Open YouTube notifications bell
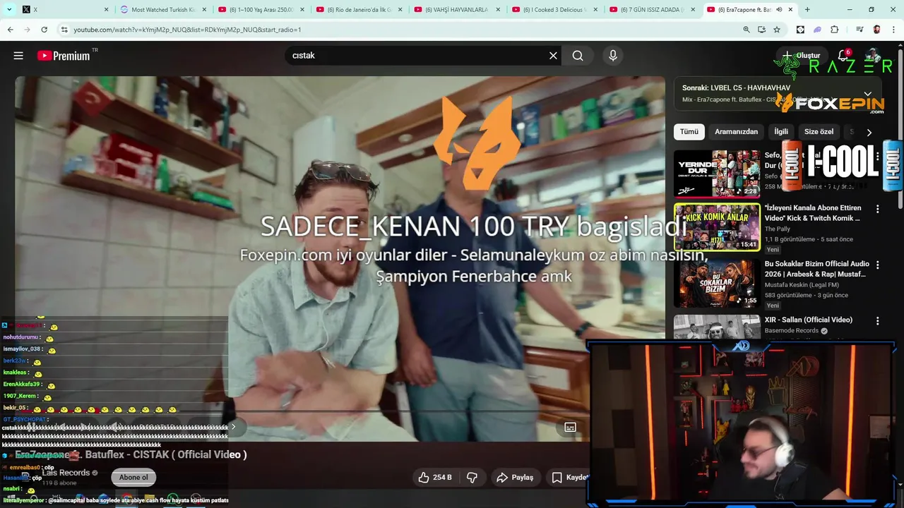Image resolution: width=904 pixels, height=508 pixels. pos(843,56)
